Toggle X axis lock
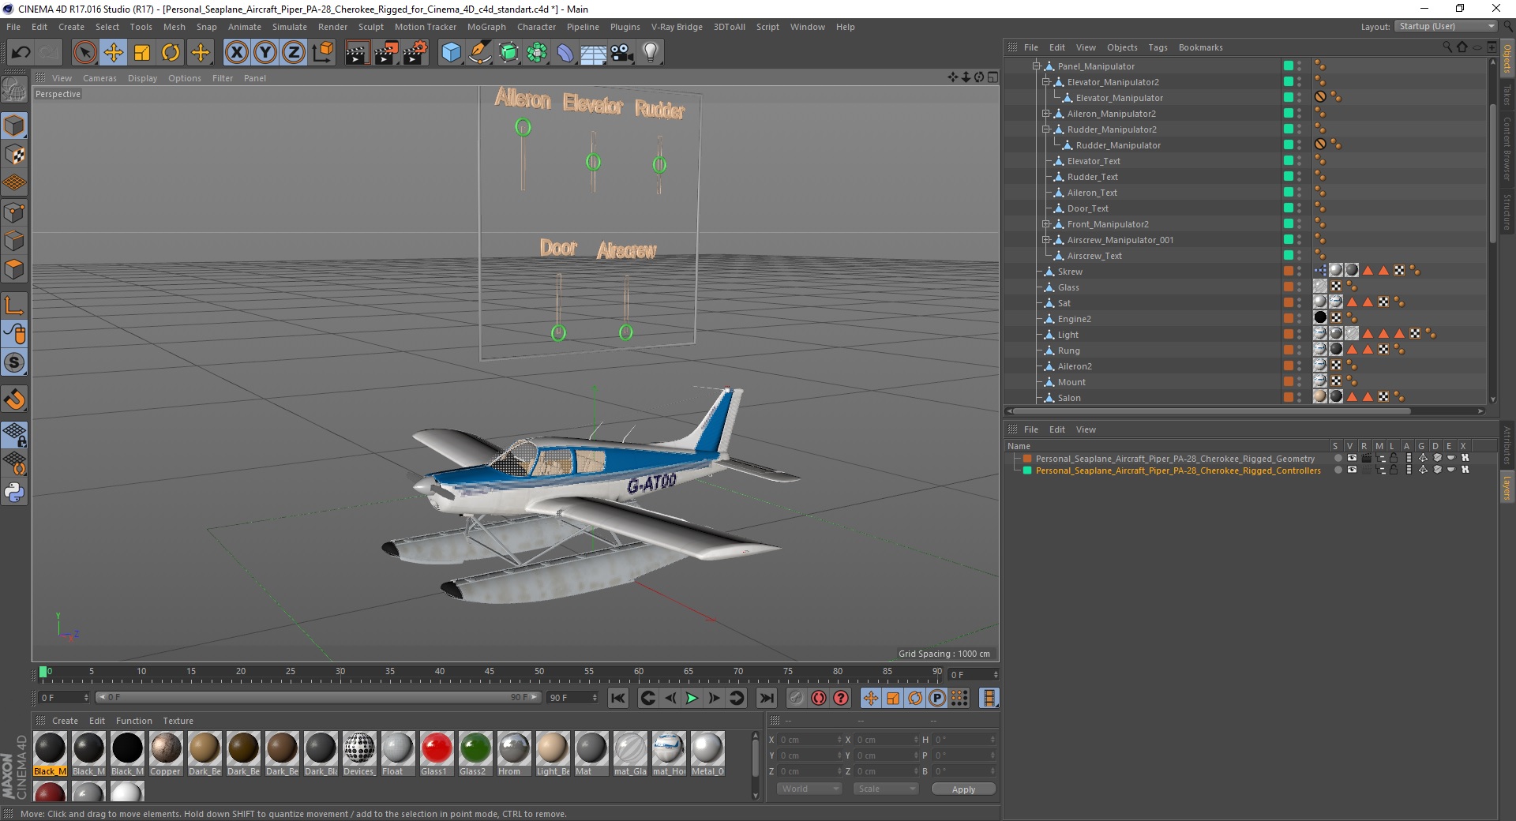Screen dimensions: 1516x821 236,53
